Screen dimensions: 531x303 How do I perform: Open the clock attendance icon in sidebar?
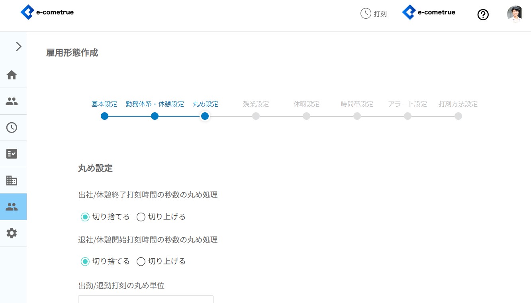point(12,127)
